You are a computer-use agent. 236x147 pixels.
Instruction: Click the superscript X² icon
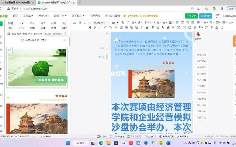(105, 28)
